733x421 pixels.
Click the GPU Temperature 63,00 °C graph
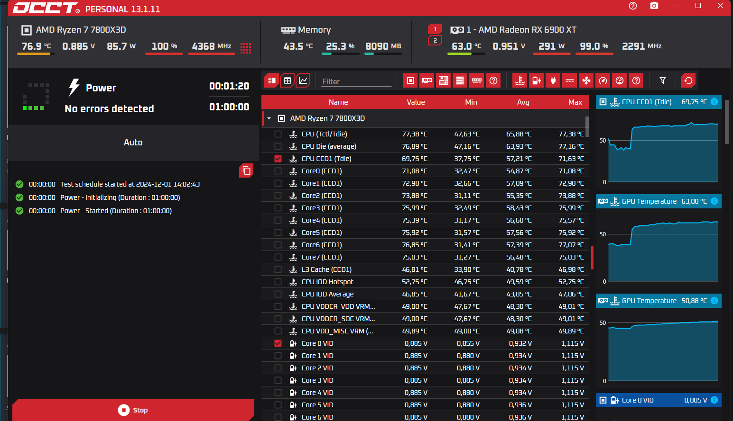(663, 251)
